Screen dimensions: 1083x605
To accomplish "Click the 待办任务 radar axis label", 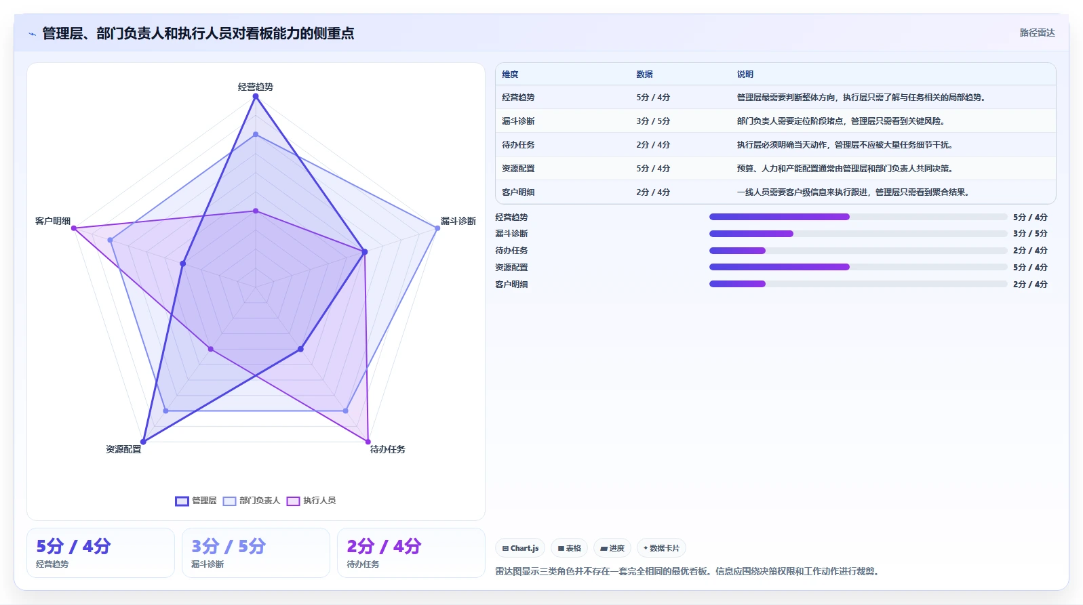I will point(388,449).
